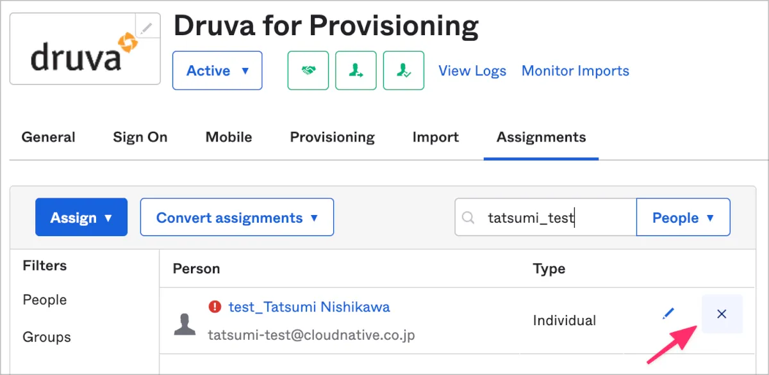Switch to the Provisioning tab

click(332, 137)
